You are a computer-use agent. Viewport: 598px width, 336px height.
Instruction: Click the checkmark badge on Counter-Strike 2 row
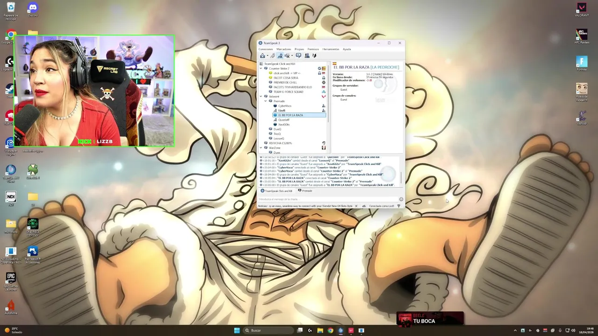click(320, 69)
